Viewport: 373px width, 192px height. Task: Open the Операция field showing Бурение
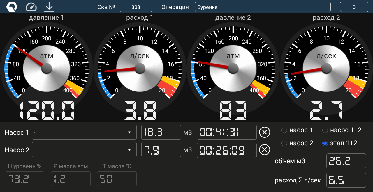[x=263, y=7]
